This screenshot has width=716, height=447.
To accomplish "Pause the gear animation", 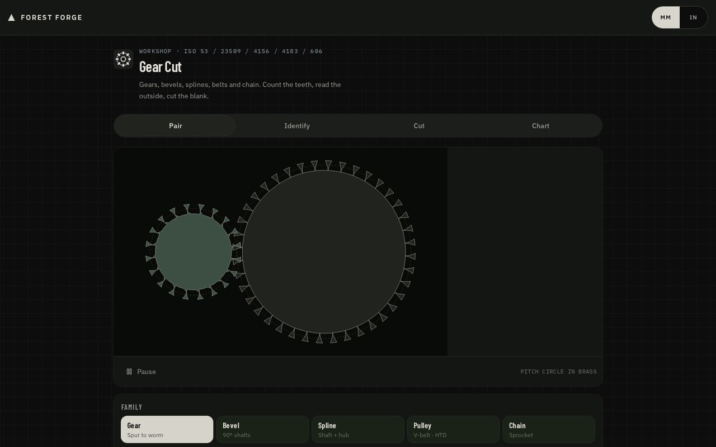I will (x=141, y=372).
